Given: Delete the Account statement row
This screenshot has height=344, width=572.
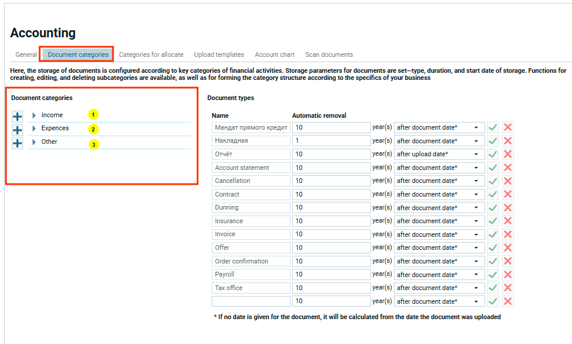Looking at the screenshot, I should click(508, 168).
